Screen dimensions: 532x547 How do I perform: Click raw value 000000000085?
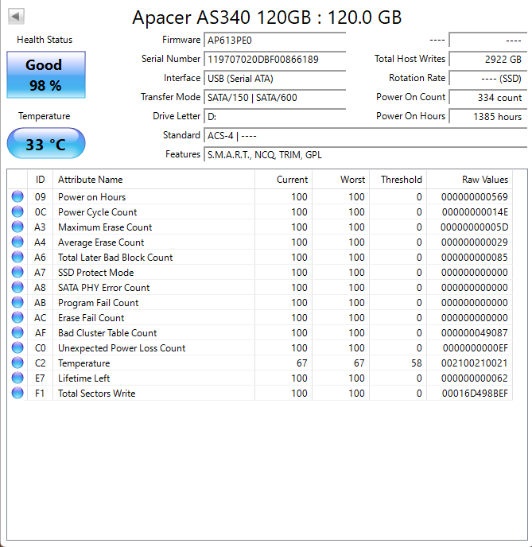pos(475,258)
